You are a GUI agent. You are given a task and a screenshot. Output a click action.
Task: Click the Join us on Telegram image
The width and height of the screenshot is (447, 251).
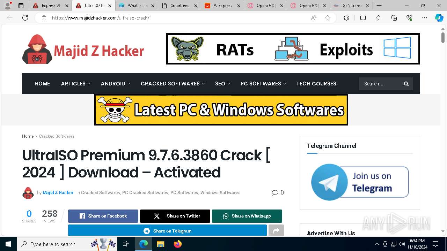click(x=360, y=182)
